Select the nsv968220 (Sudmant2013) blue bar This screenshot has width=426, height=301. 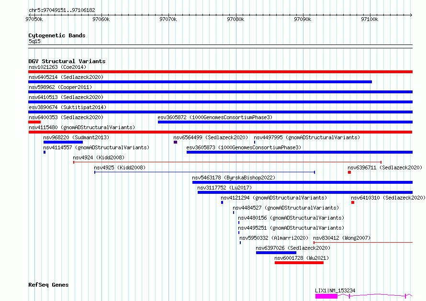coord(63,142)
